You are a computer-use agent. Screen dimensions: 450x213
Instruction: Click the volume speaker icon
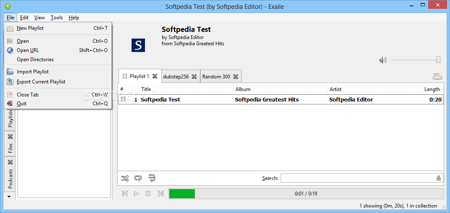[x=383, y=60]
